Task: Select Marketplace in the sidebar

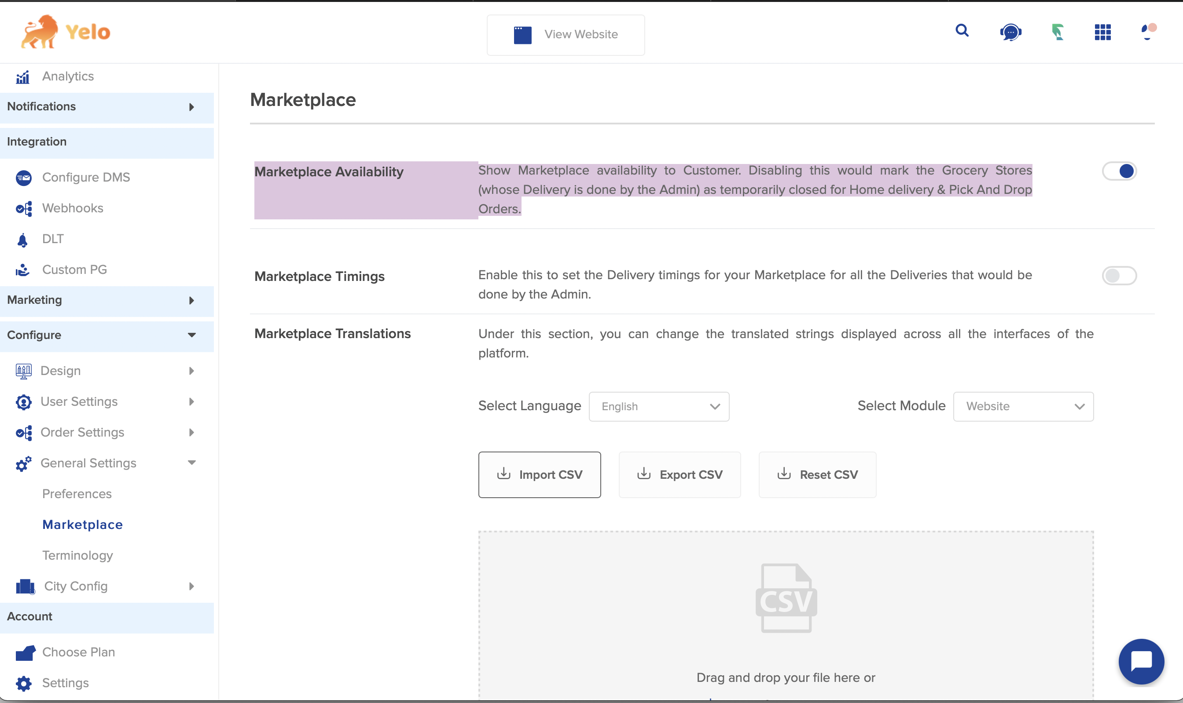Action: pyautogui.click(x=82, y=525)
